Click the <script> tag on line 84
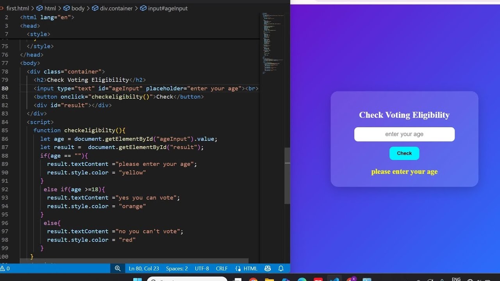This screenshot has height=281, width=500. [x=40, y=122]
